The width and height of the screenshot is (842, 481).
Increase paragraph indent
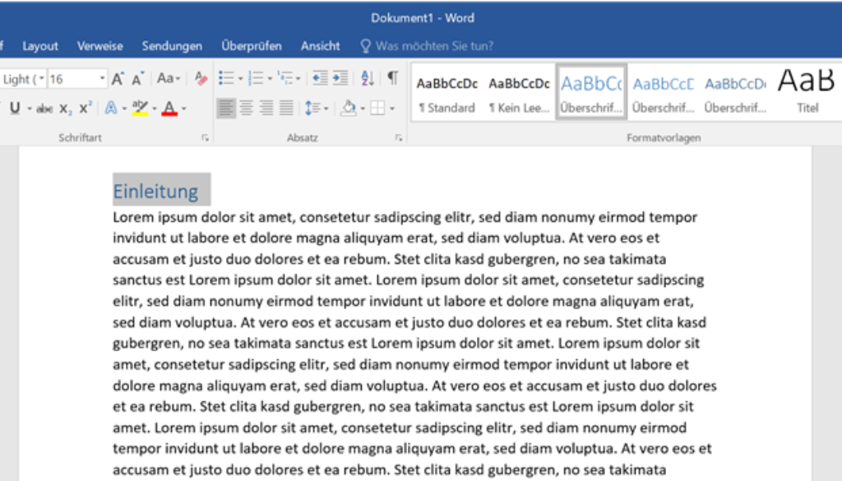coord(340,78)
